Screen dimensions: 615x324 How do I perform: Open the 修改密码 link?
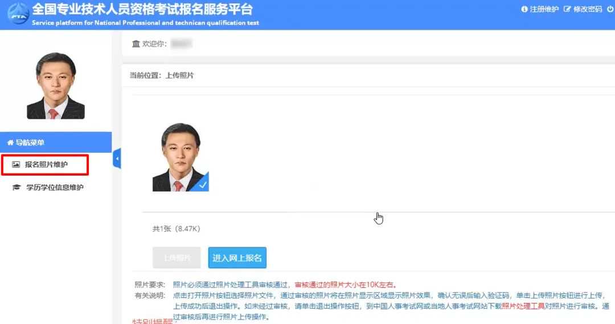587,10
